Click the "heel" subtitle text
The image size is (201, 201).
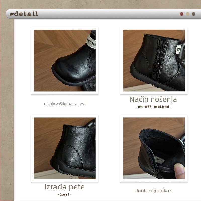click(x=65, y=194)
